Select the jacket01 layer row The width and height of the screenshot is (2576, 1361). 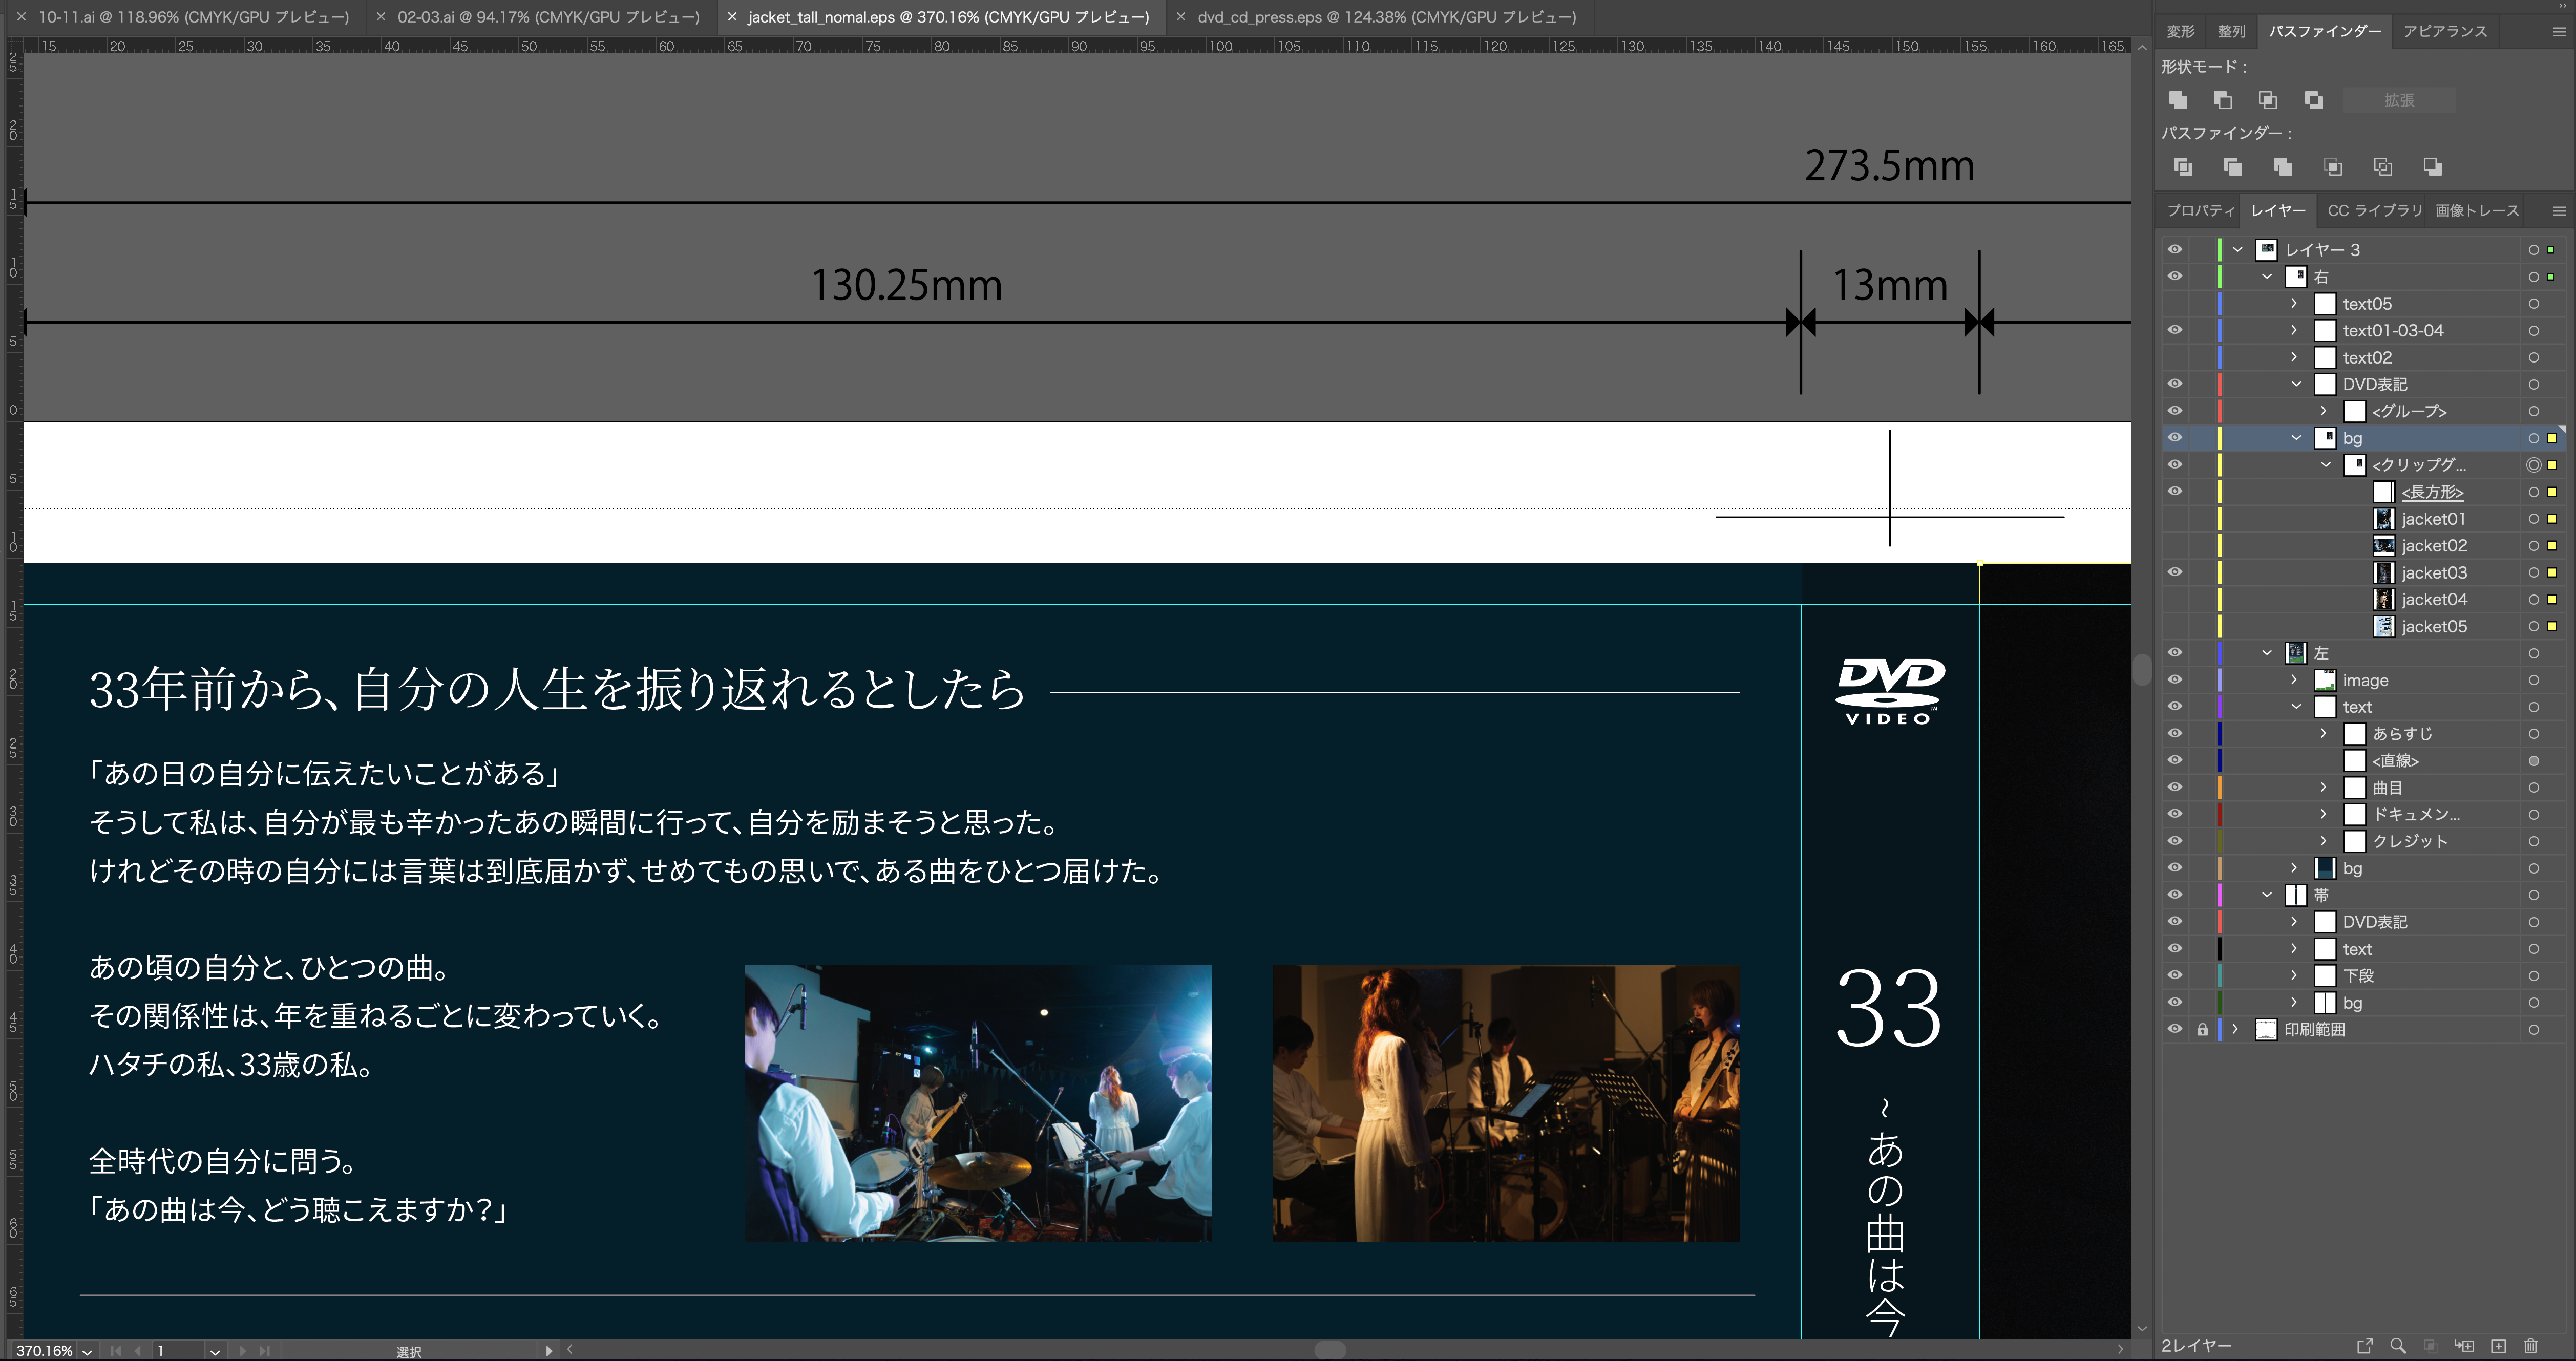(x=2433, y=519)
